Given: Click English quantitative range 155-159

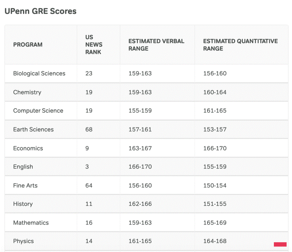Looking at the screenshot, I should point(215,166).
